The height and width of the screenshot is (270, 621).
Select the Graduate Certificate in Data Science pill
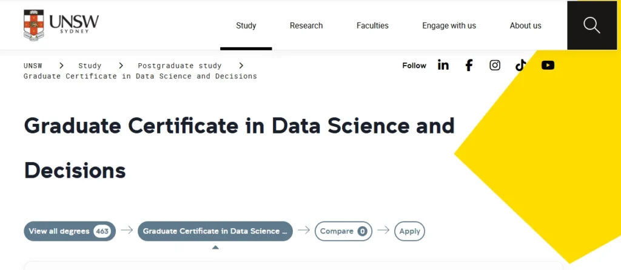click(215, 231)
